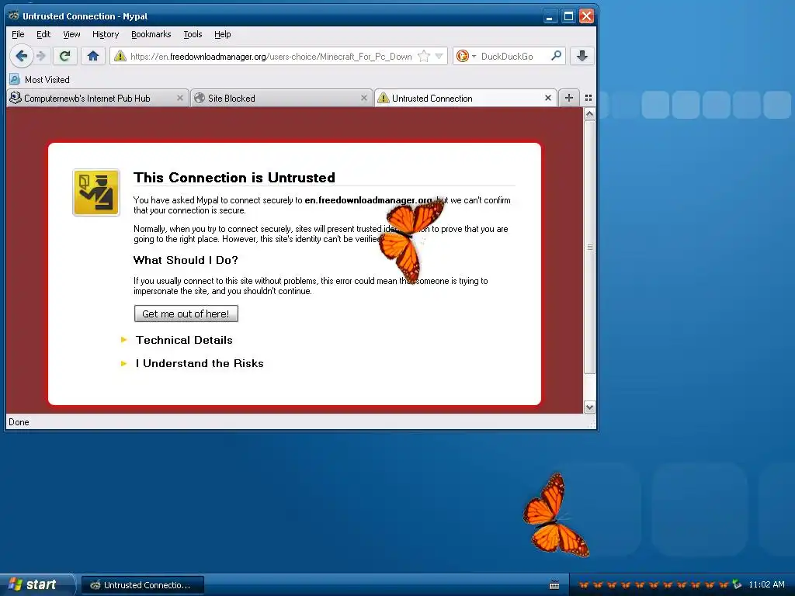The image size is (795, 596).
Task: Click the page scrollbar up arrow
Action: pyautogui.click(x=589, y=114)
